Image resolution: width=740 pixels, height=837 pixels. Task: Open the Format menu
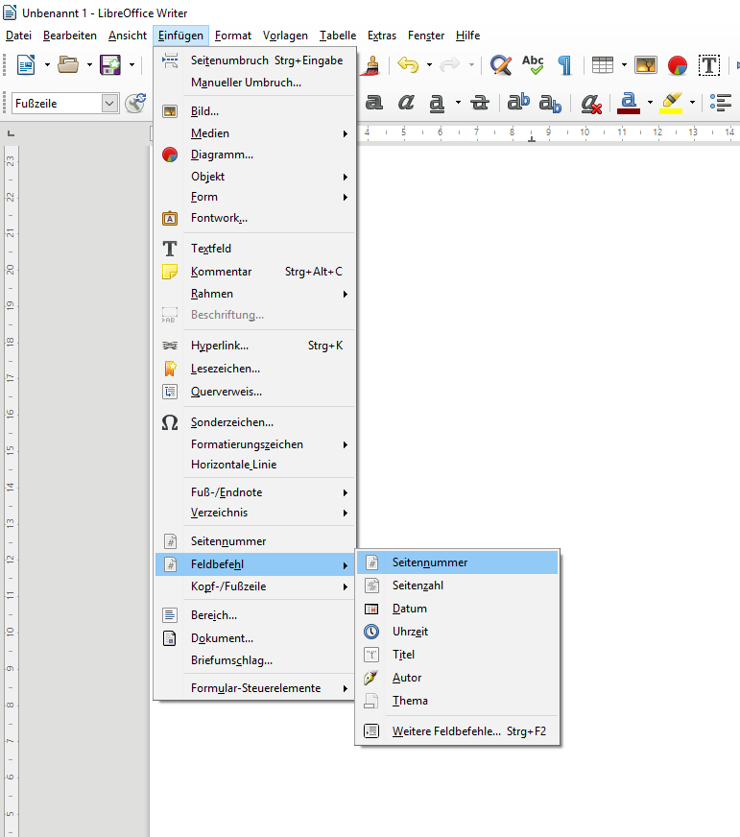[233, 36]
